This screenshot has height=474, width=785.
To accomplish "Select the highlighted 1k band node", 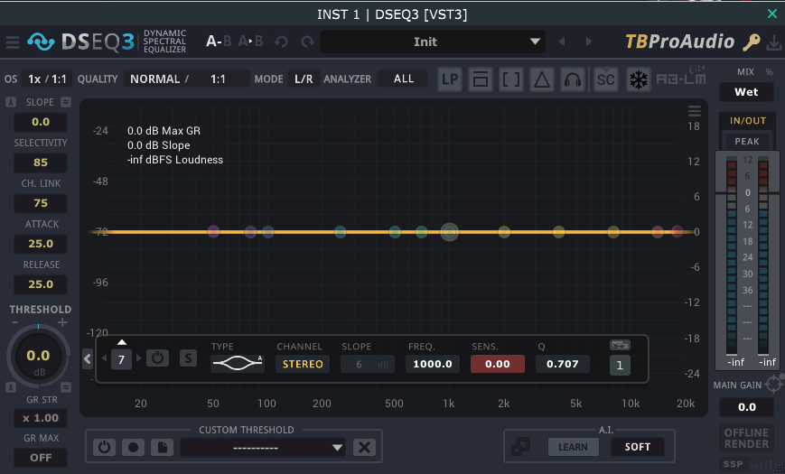I will click(x=450, y=232).
